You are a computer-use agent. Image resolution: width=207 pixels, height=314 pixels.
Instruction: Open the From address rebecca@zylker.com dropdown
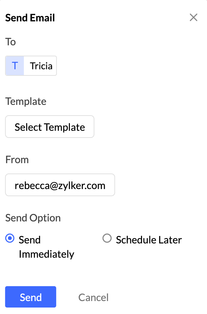point(60,185)
